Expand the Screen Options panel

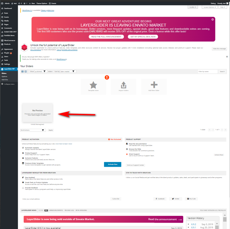[209, 7]
